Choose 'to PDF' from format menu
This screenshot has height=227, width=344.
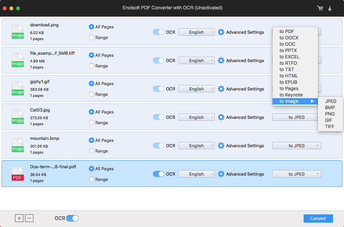[x=295, y=31]
